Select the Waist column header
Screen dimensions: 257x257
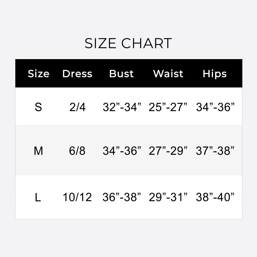pyautogui.click(x=168, y=74)
